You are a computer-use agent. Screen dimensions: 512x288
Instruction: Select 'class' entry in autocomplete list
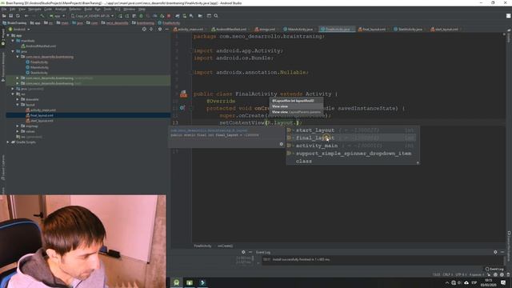pyautogui.click(x=351, y=161)
